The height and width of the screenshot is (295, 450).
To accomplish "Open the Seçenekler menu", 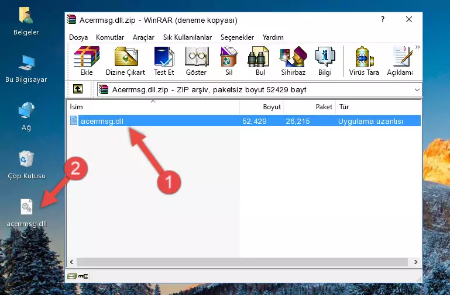I will [237, 37].
